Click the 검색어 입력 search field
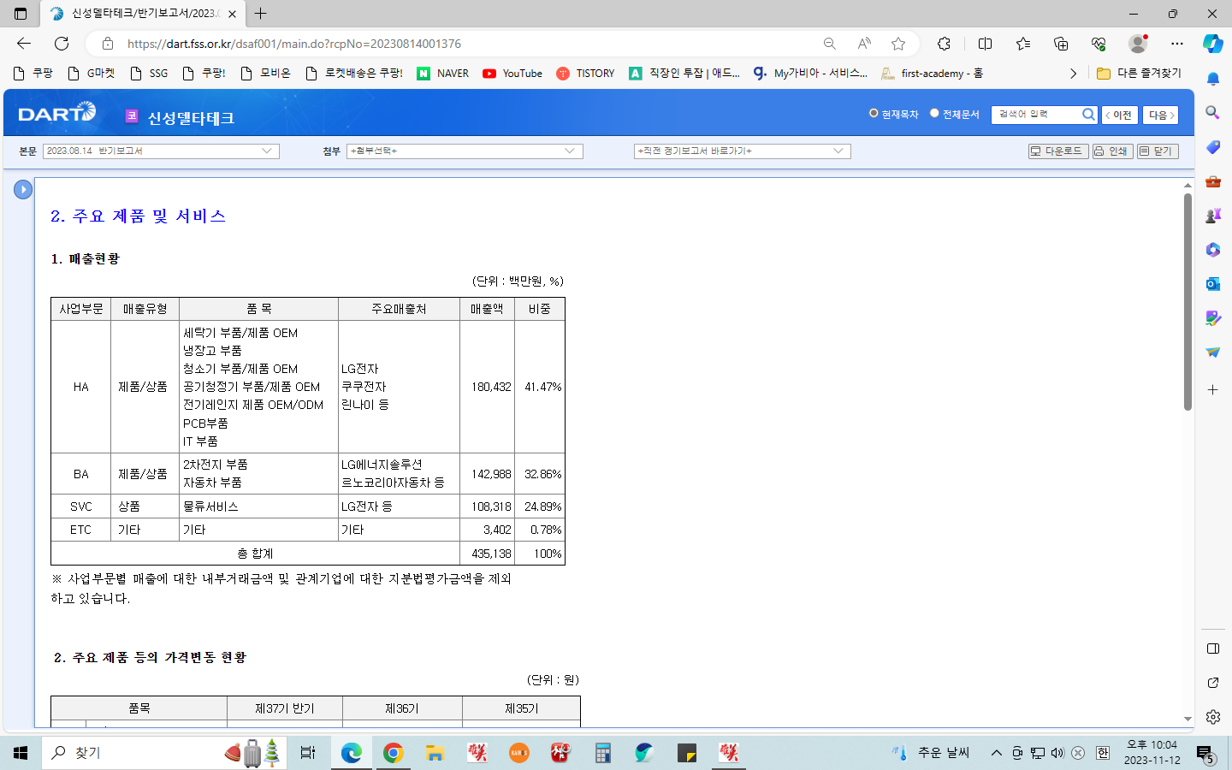 tap(1037, 114)
